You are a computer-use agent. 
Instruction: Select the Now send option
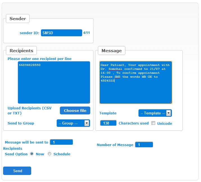(32, 154)
